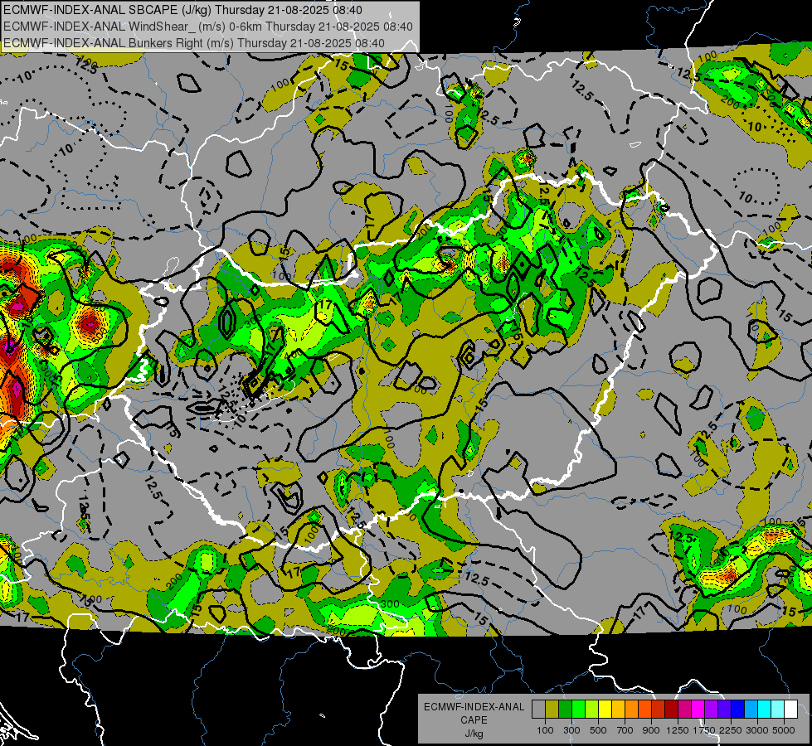Click the SBCAPE title line in the header
Screen dimensions: 812x746
tap(182, 10)
